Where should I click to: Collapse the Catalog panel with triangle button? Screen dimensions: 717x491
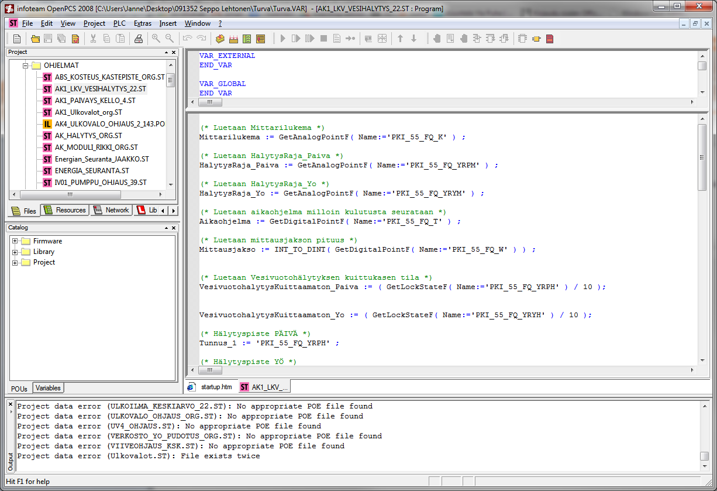tap(166, 228)
